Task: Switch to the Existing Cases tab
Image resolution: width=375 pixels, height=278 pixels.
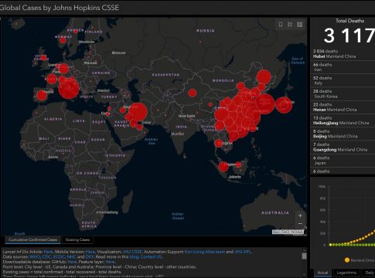Action: [77, 239]
